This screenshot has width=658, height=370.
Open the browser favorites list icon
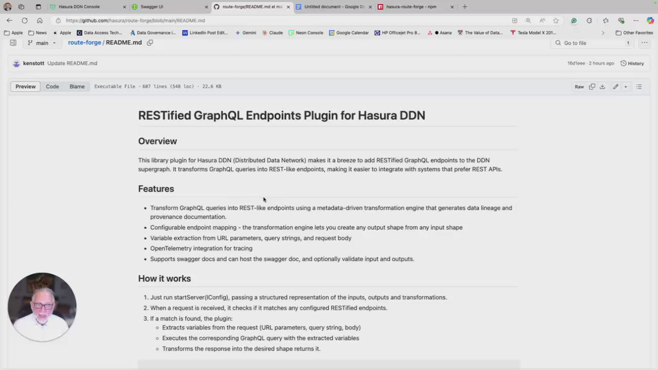(x=606, y=21)
